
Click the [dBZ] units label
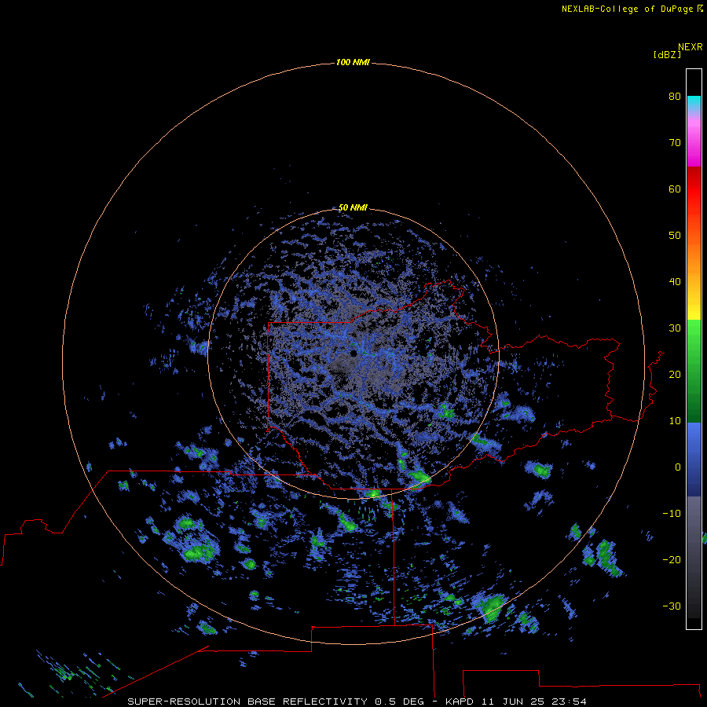click(667, 54)
